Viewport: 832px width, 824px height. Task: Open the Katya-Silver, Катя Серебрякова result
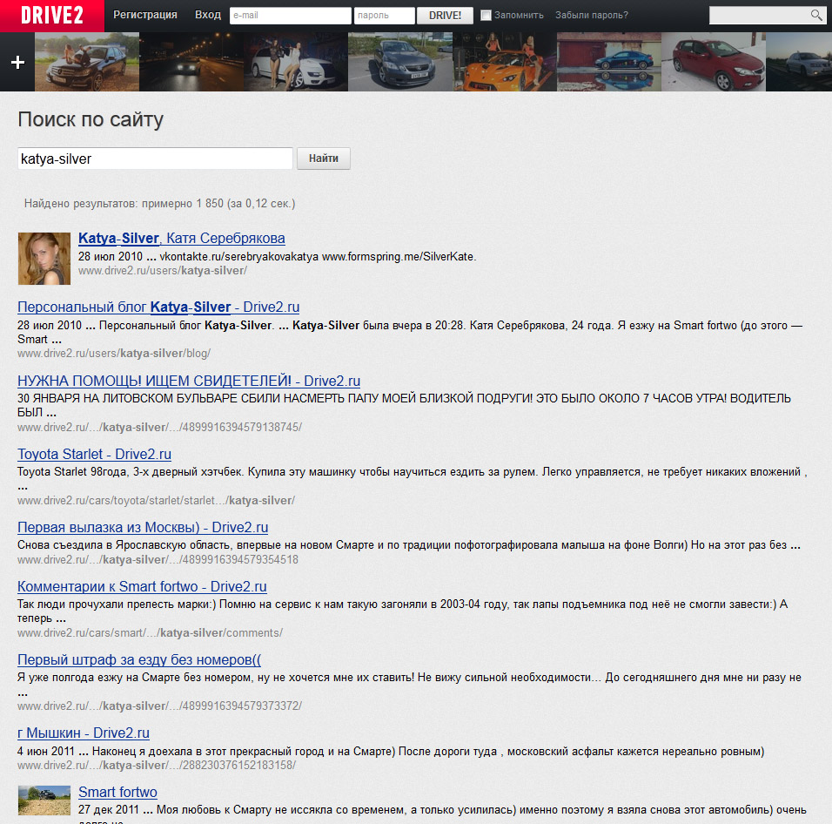tap(182, 239)
